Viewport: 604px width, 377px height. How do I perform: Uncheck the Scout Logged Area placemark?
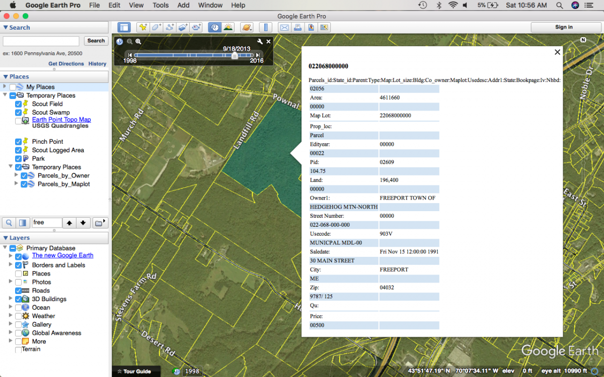tap(19, 150)
